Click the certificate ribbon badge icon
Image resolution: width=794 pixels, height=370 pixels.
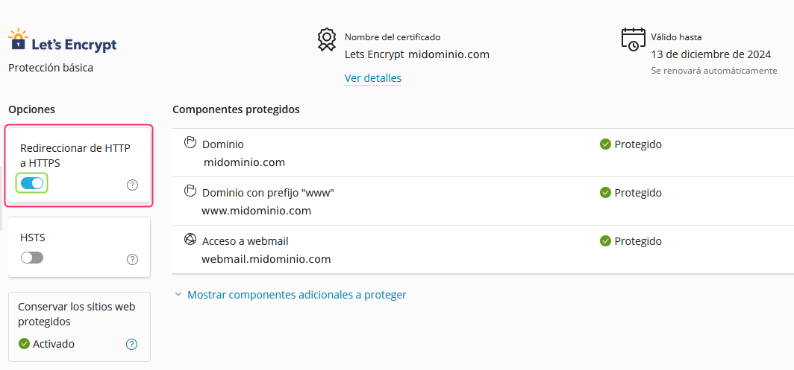coord(327,39)
